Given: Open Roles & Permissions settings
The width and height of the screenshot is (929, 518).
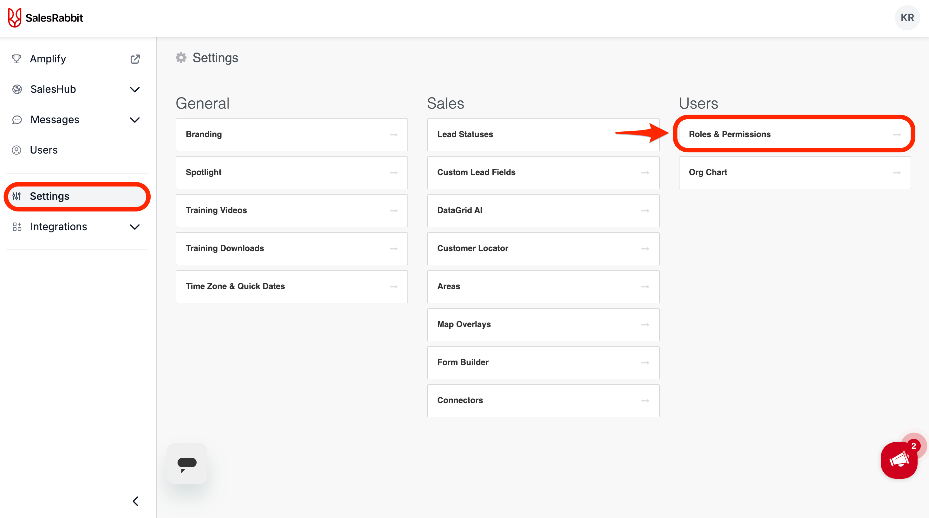Looking at the screenshot, I should click(x=794, y=134).
